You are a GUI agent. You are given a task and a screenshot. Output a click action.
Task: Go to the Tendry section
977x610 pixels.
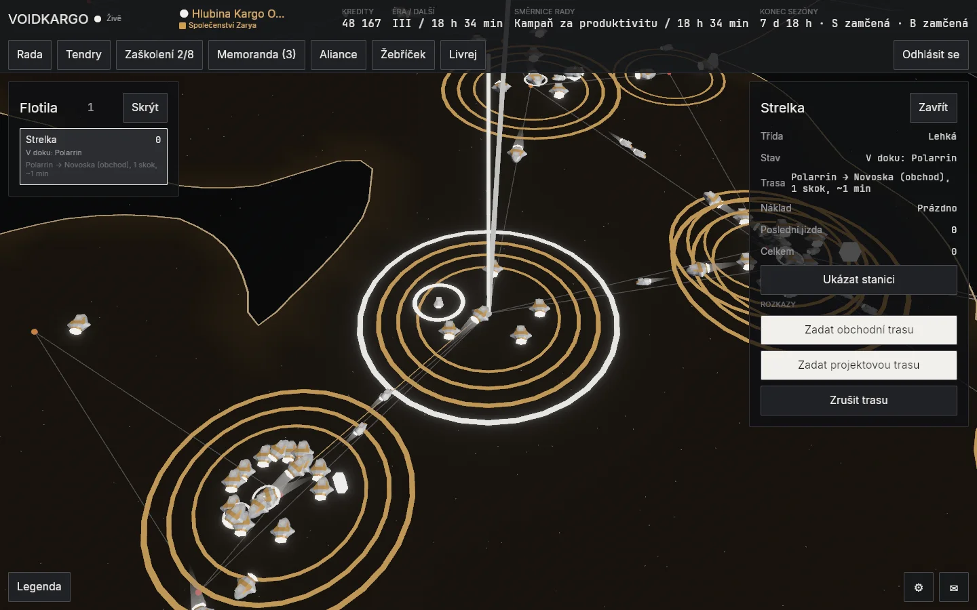tap(83, 55)
